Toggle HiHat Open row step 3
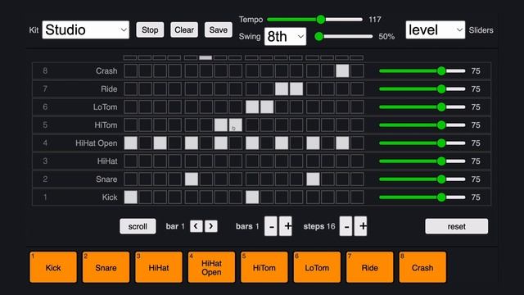Screen dimensions: 524x295 (160, 143)
